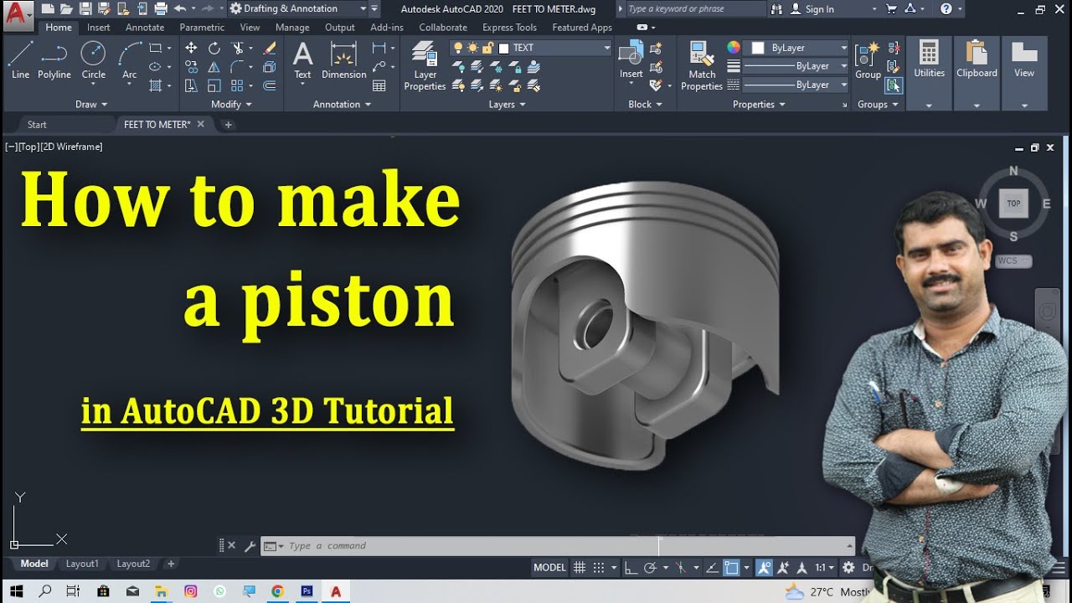Expand the Properties panel
The width and height of the screenshot is (1072, 603).
tap(760, 105)
